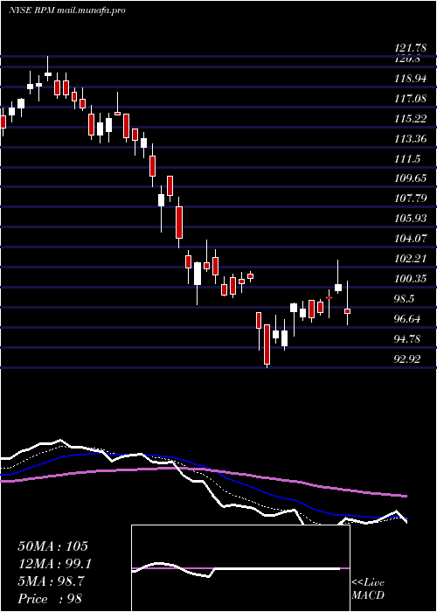Select the 117.08 price axis label
Screen dimensions: 437x612
coord(411,99)
